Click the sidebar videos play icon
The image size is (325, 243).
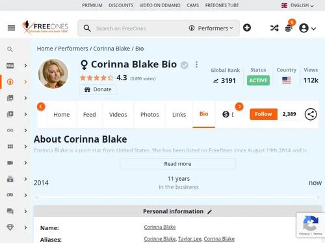click(10, 114)
